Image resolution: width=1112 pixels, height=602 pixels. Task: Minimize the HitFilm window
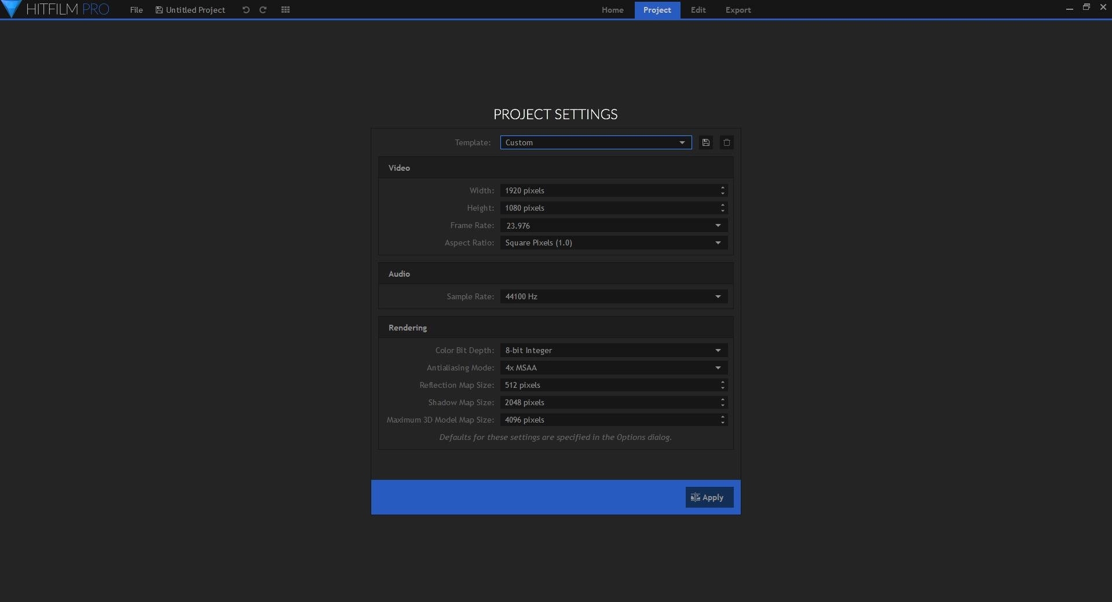pyautogui.click(x=1069, y=8)
